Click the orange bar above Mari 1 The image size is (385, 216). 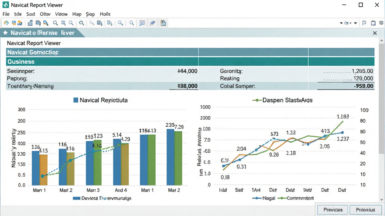click(x=44, y=170)
